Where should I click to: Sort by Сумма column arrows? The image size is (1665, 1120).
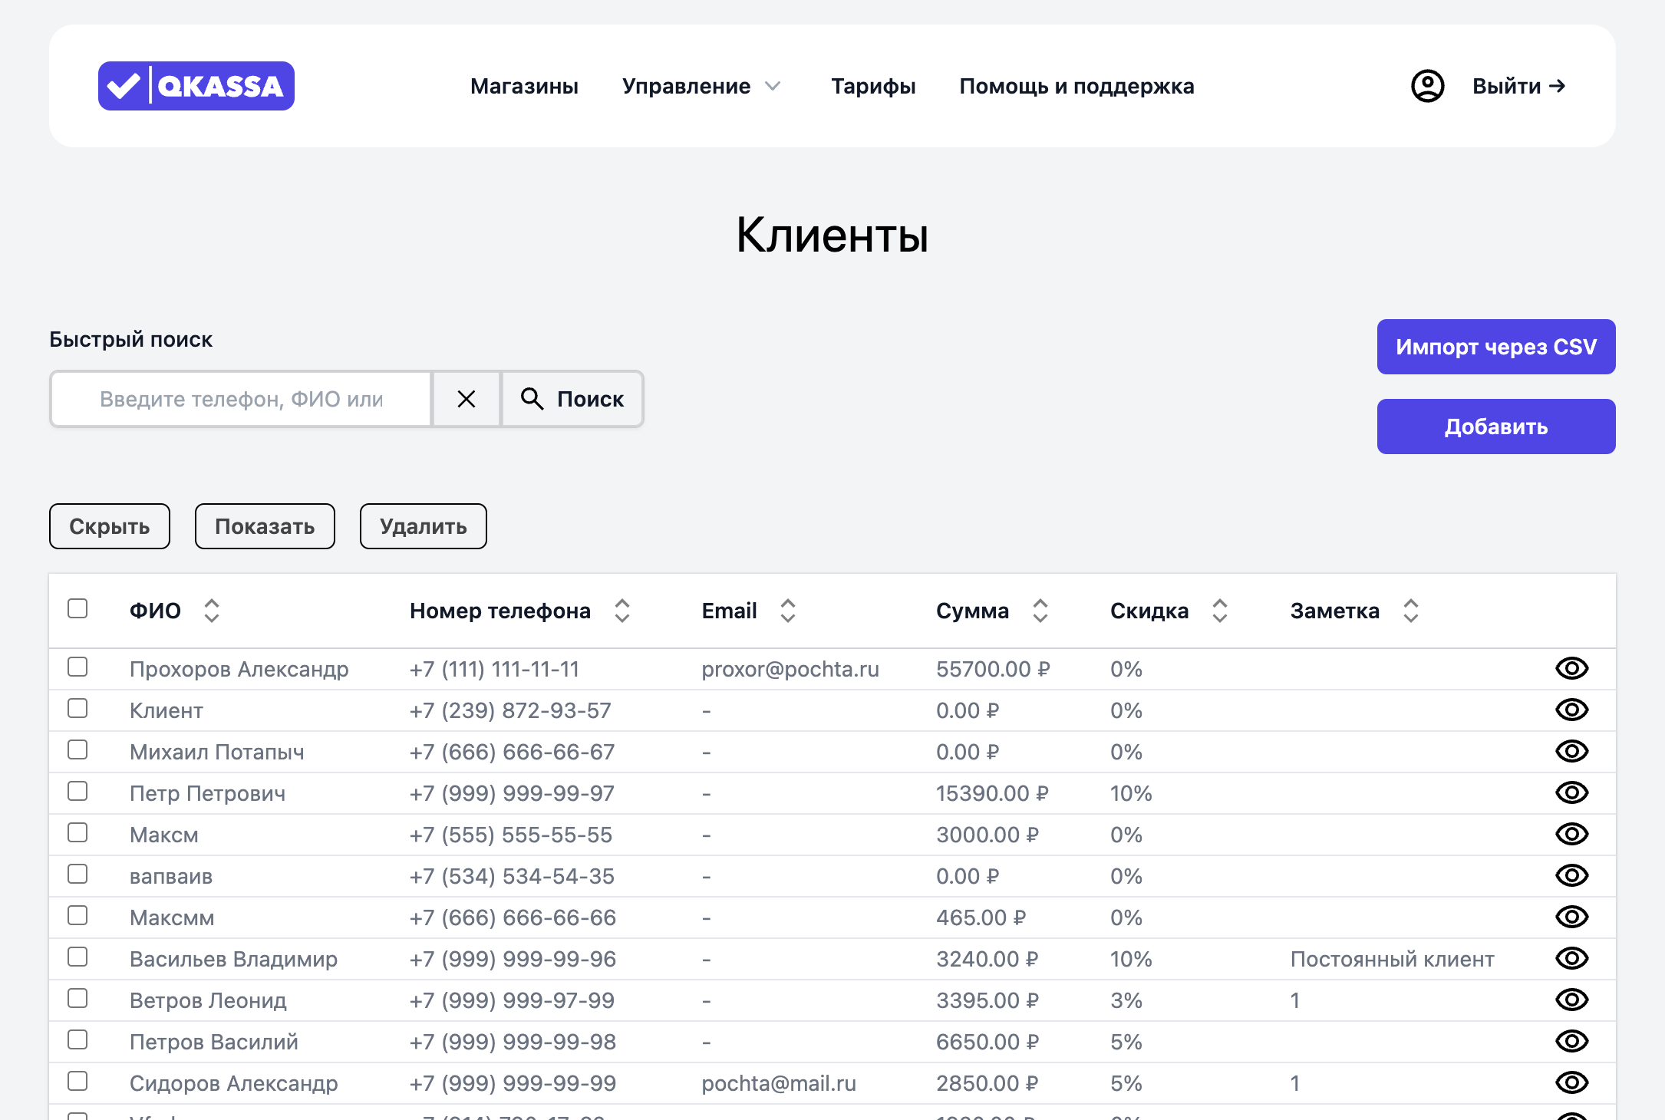1040,611
